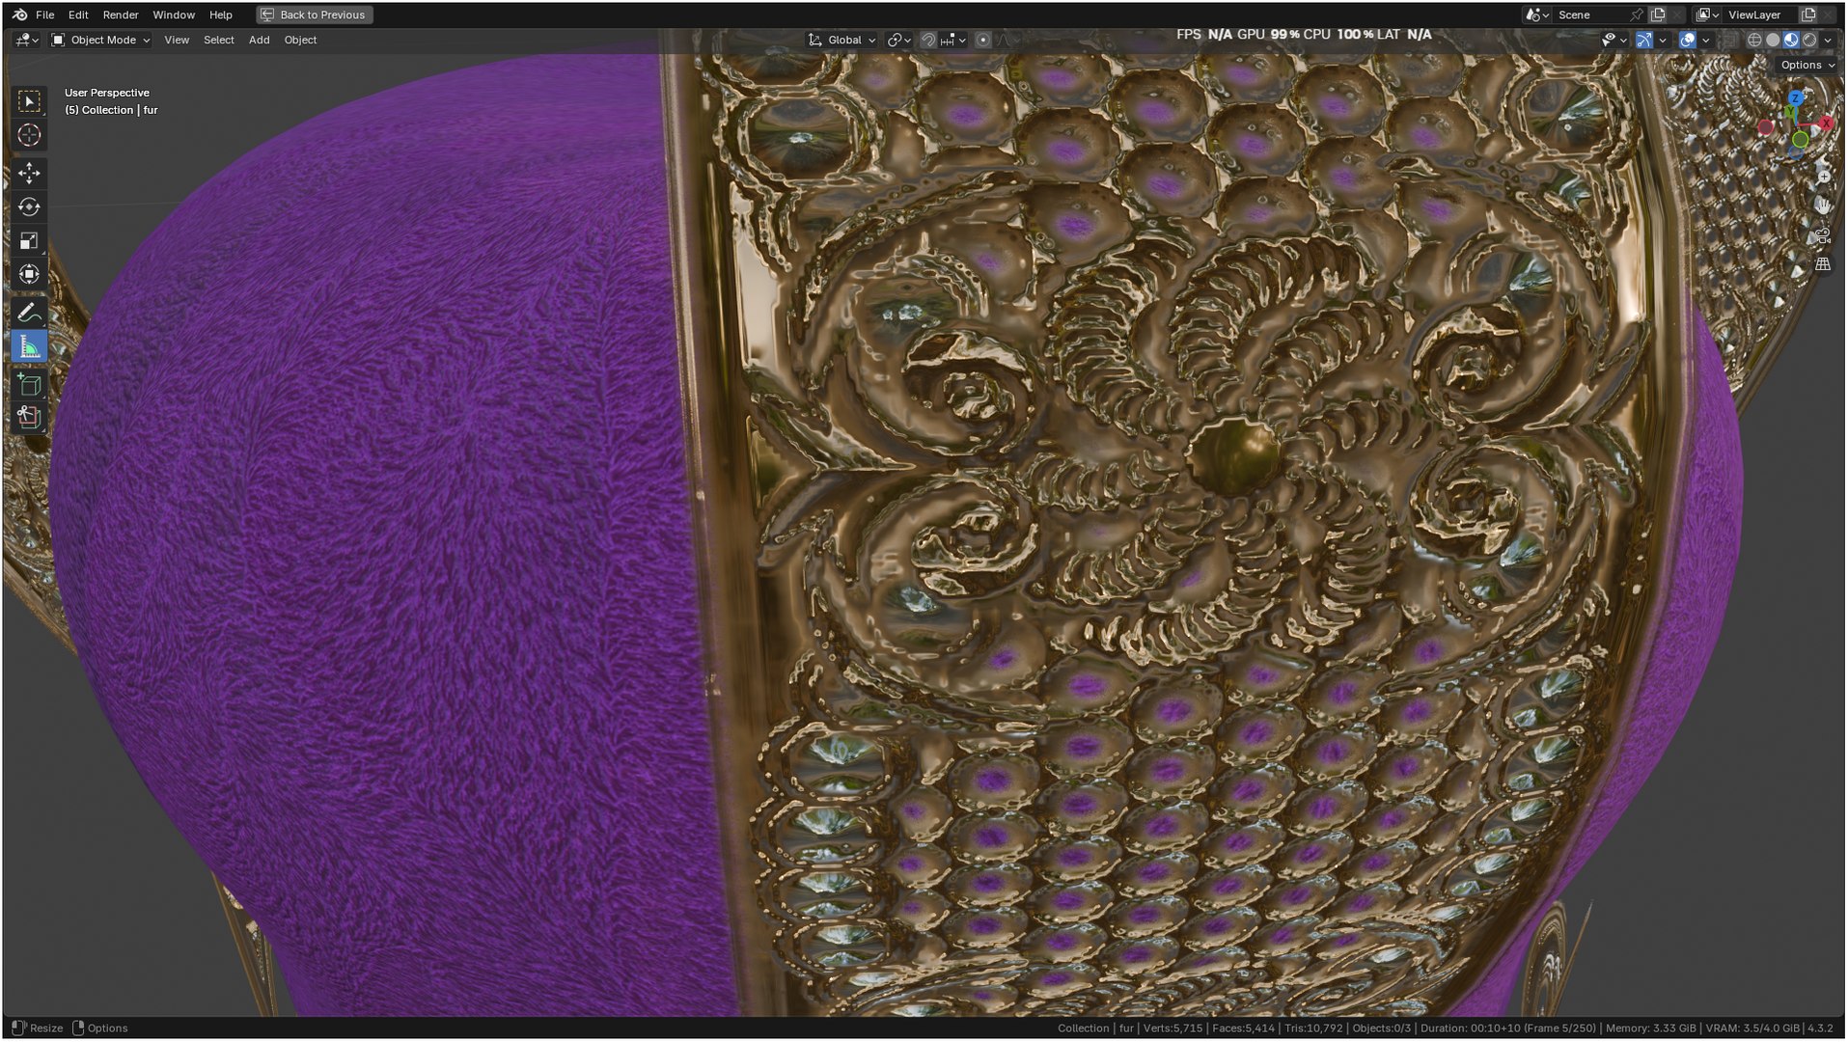Select the Move tool

pyautogui.click(x=29, y=173)
